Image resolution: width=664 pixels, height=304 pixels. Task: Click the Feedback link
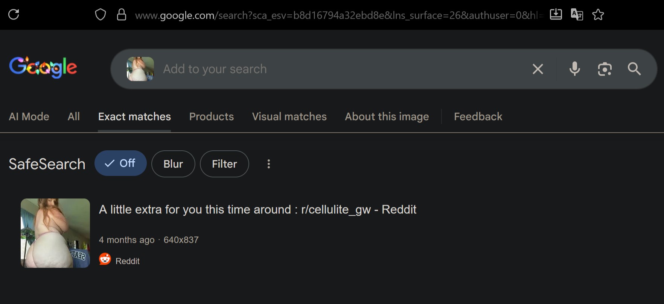click(478, 116)
